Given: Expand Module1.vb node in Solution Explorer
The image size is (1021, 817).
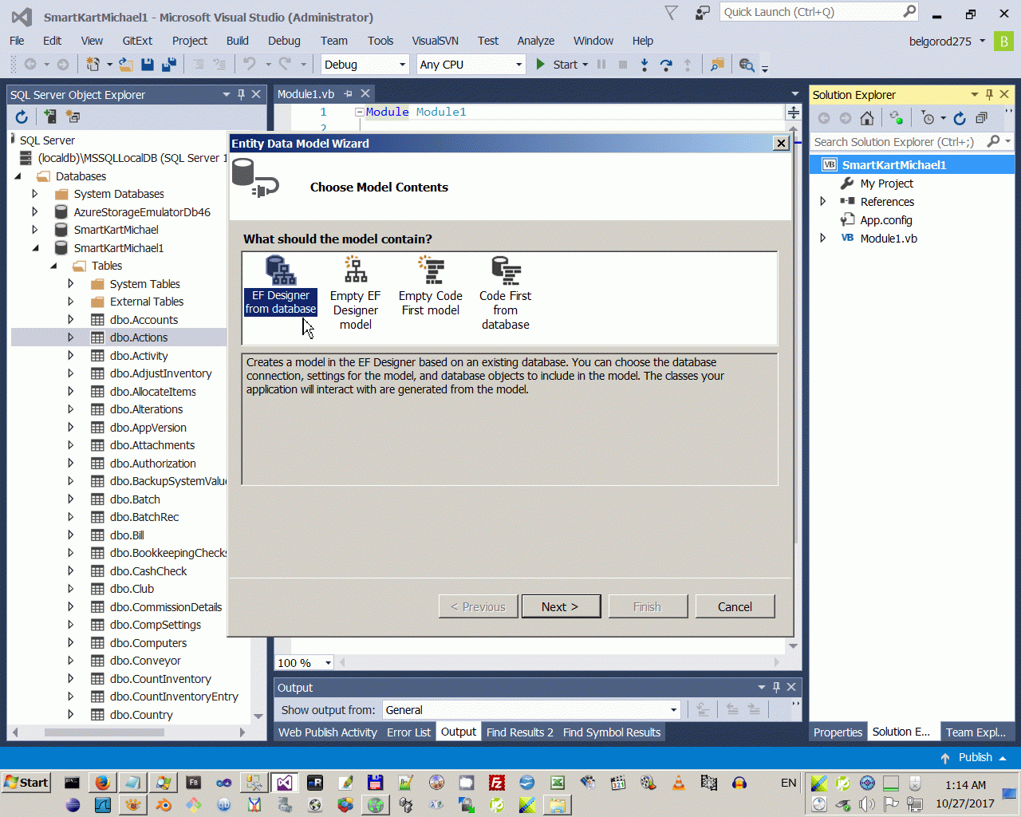Looking at the screenshot, I should pyautogui.click(x=823, y=238).
